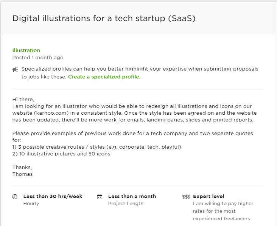Open the Illustration category link

[26, 51]
